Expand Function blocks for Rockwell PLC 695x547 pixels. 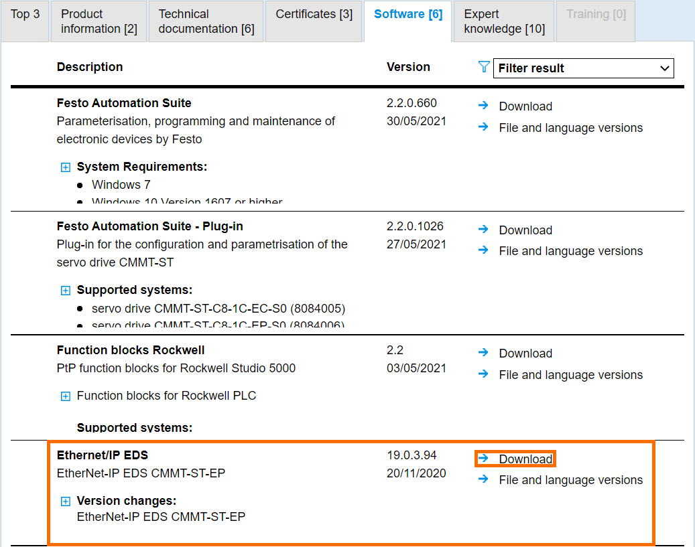point(65,396)
